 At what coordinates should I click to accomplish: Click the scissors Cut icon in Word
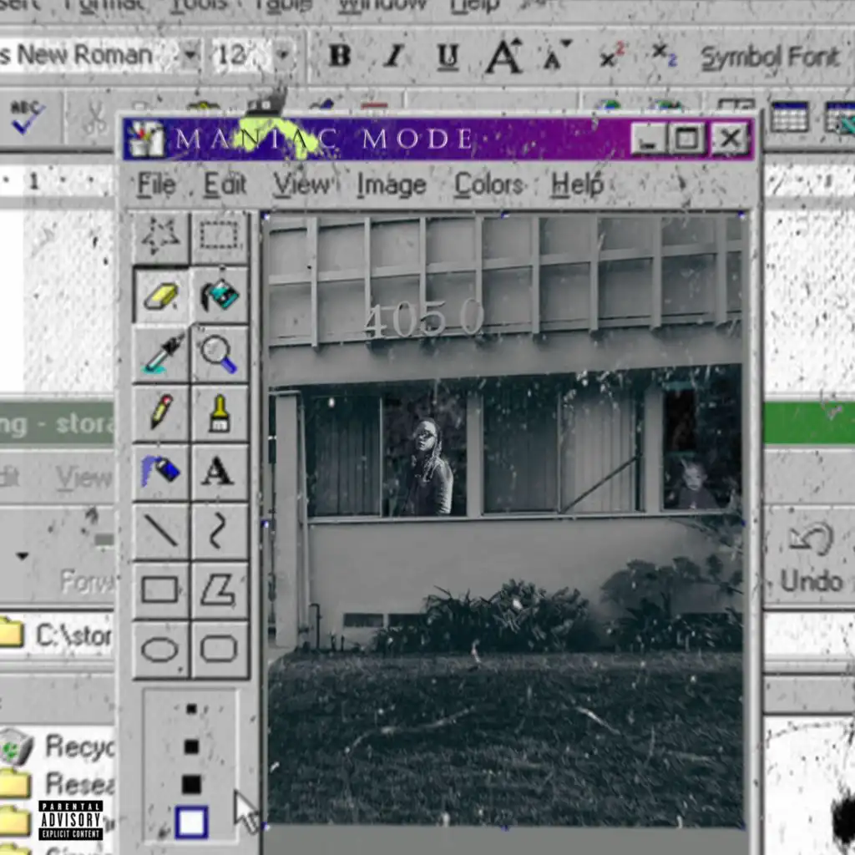point(95,119)
